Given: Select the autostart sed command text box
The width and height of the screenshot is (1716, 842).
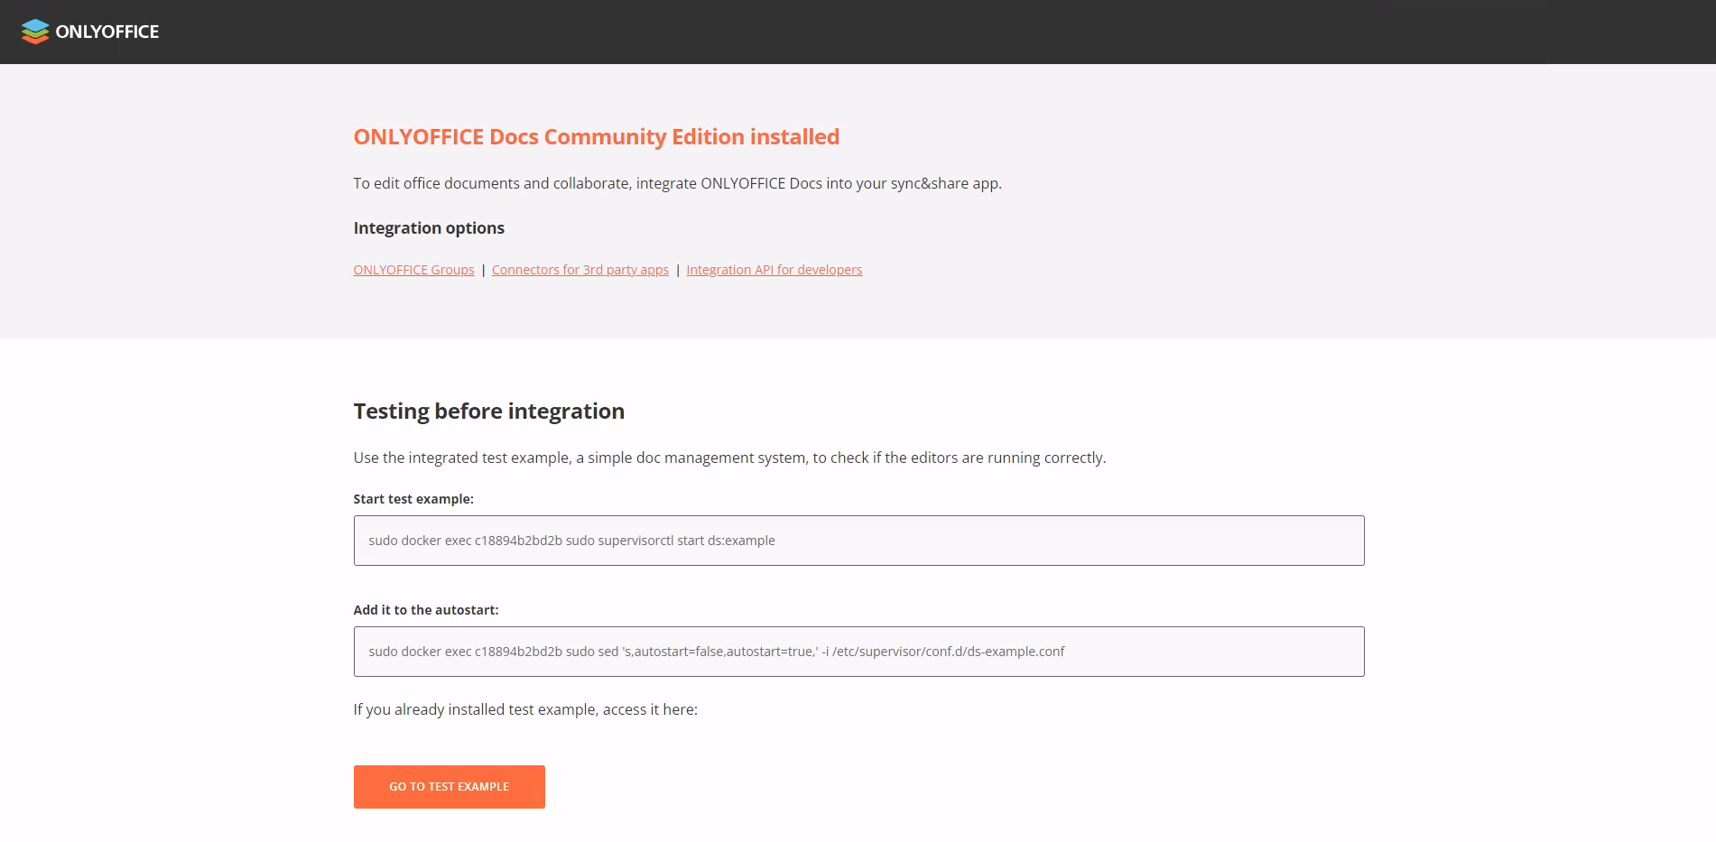Looking at the screenshot, I should pos(858,651).
